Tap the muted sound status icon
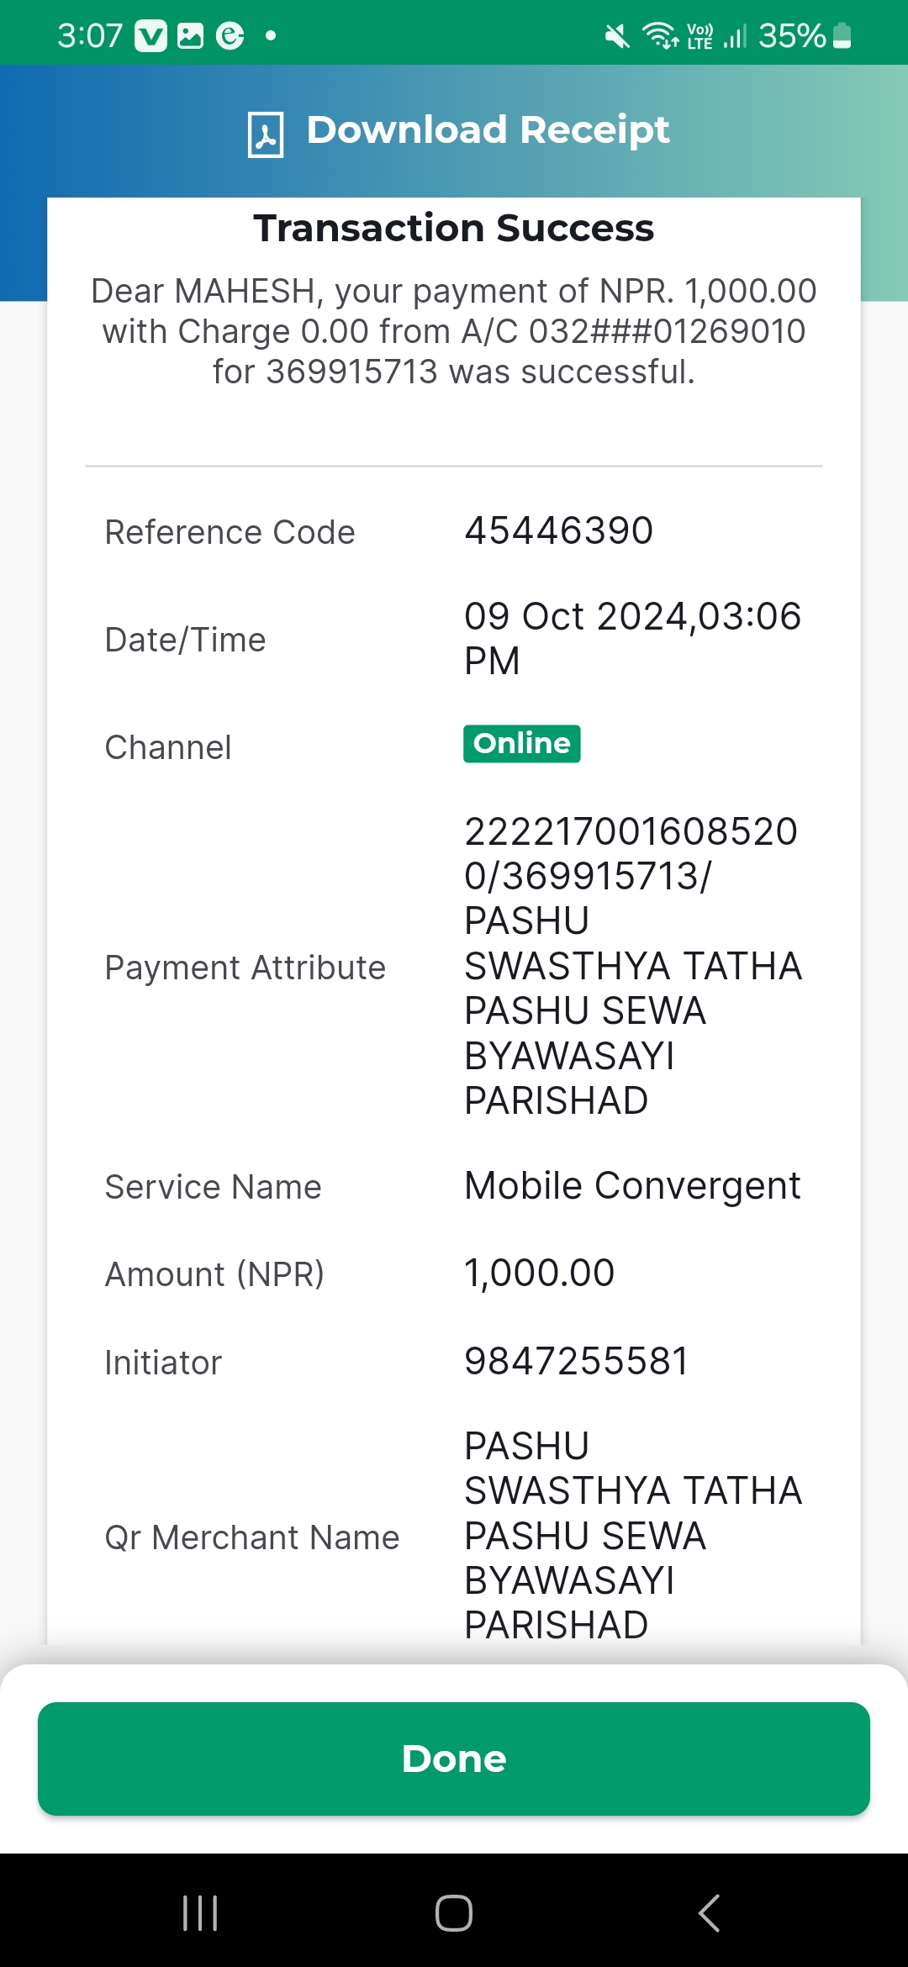The width and height of the screenshot is (908, 1967). click(617, 36)
